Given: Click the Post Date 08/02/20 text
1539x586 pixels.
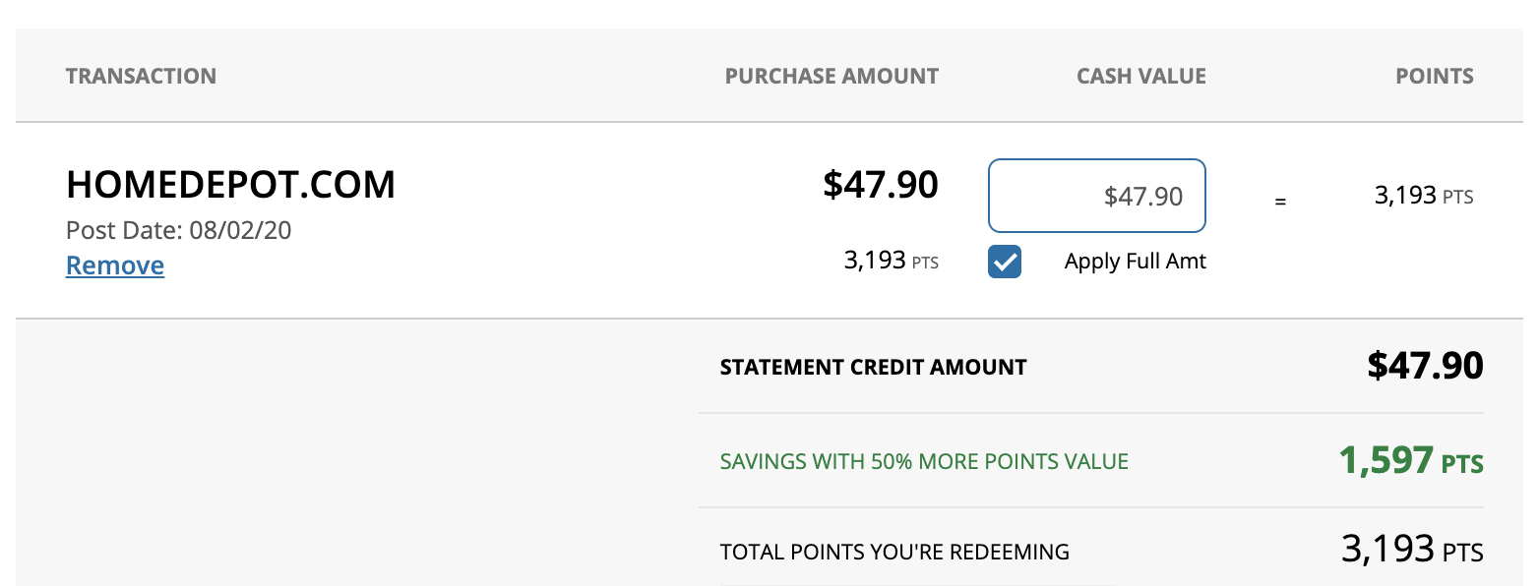Looking at the screenshot, I should (x=178, y=230).
